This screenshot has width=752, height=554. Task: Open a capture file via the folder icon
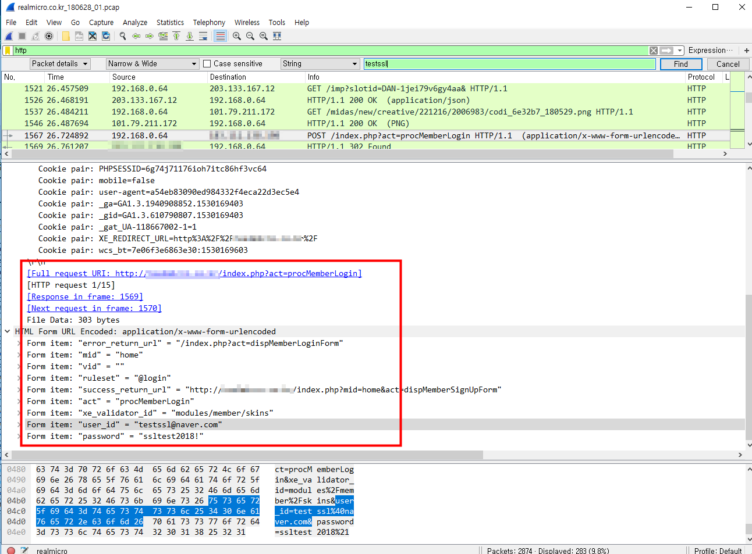point(66,36)
